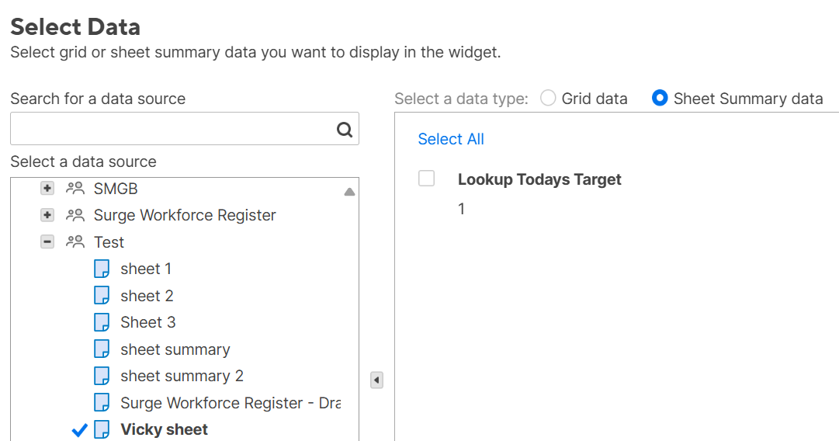Open the Surge Workforce Register - Draft sheet

click(230, 403)
